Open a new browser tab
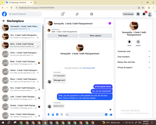 point(36,2)
